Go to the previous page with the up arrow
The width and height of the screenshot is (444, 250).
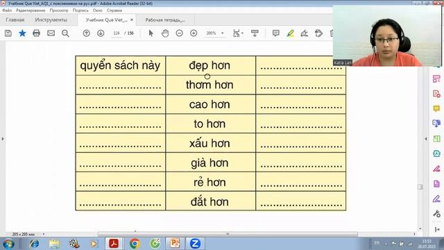click(86, 33)
